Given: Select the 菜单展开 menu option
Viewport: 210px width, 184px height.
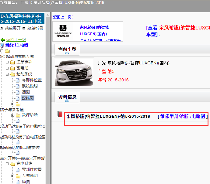Looking at the screenshot, I should click(13, 28).
